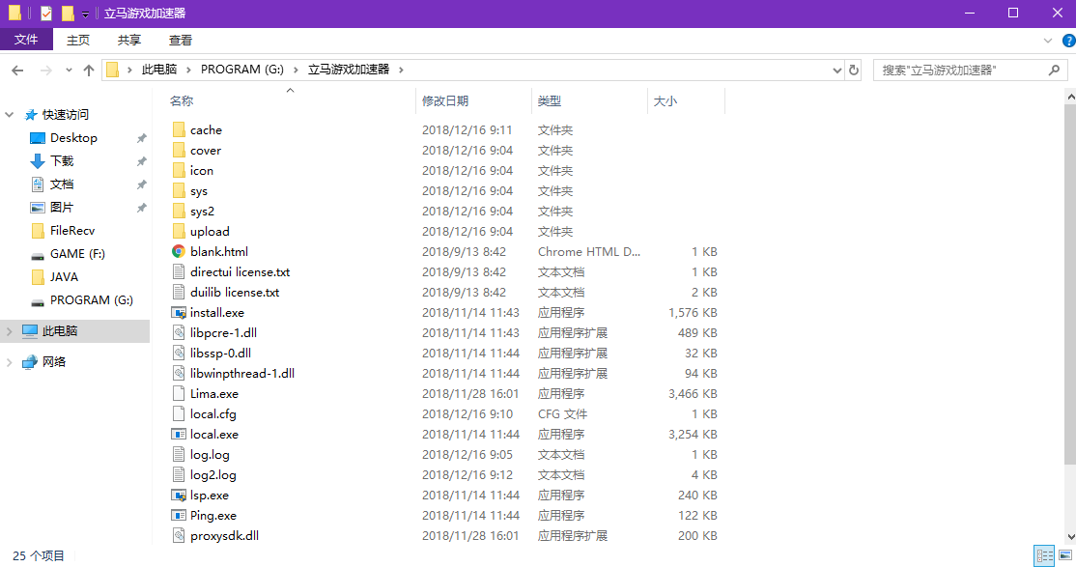This screenshot has height=567, width=1076.
Task: Click PROGRAM (G:) in the address breadcrumb
Action: point(242,70)
